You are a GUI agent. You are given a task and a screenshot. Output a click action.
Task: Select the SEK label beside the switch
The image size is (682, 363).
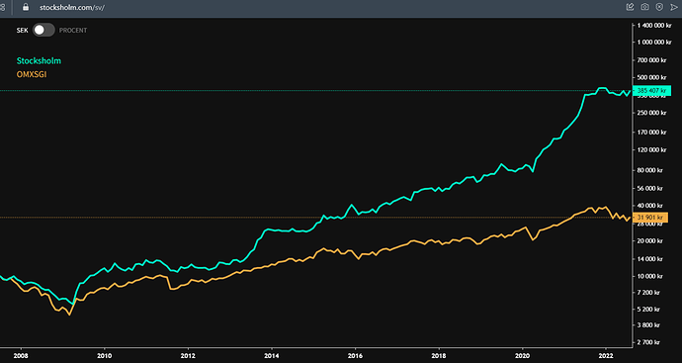[x=22, y=31]
